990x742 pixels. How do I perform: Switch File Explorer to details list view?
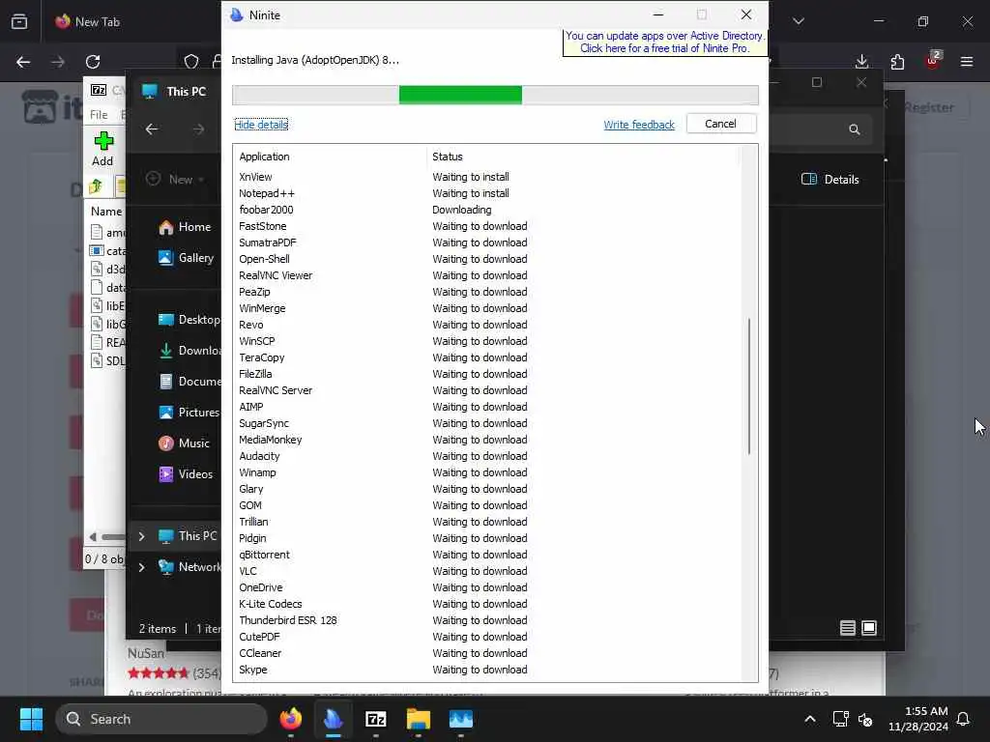tap(848, 628)
